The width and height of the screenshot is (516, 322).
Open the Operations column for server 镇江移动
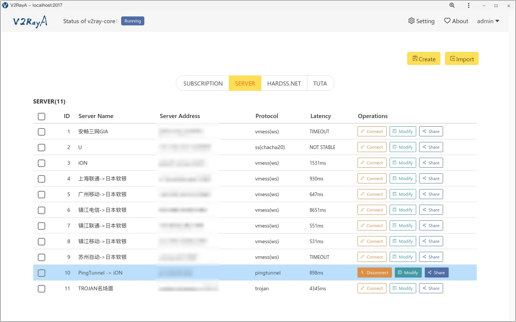click(403, 241)
